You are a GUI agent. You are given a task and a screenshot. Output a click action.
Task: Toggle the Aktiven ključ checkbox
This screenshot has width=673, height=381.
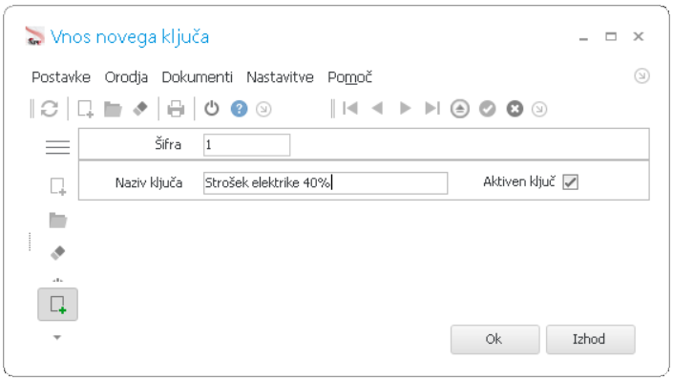[571, 182]
